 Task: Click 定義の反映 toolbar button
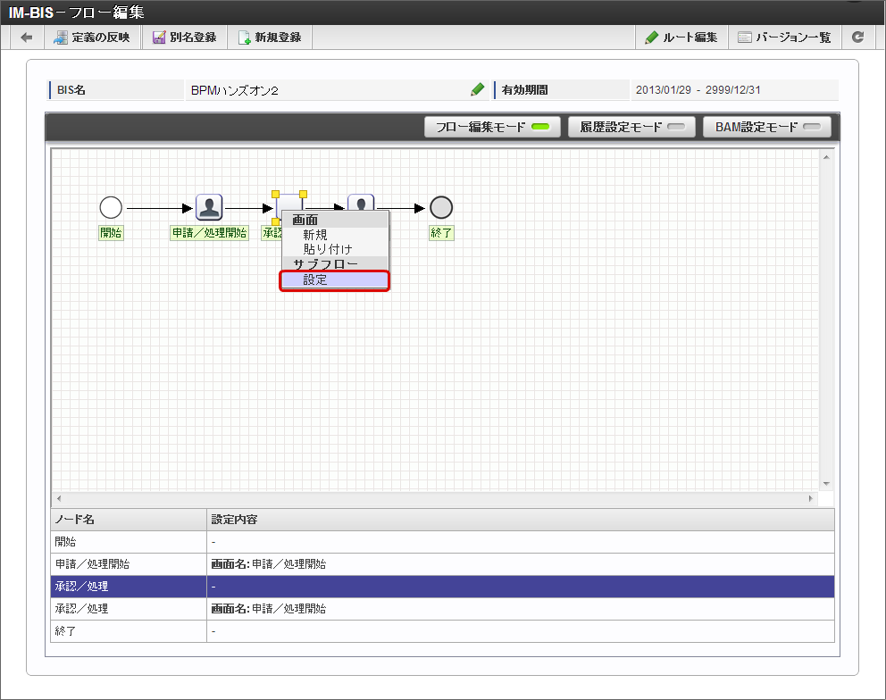92,37
